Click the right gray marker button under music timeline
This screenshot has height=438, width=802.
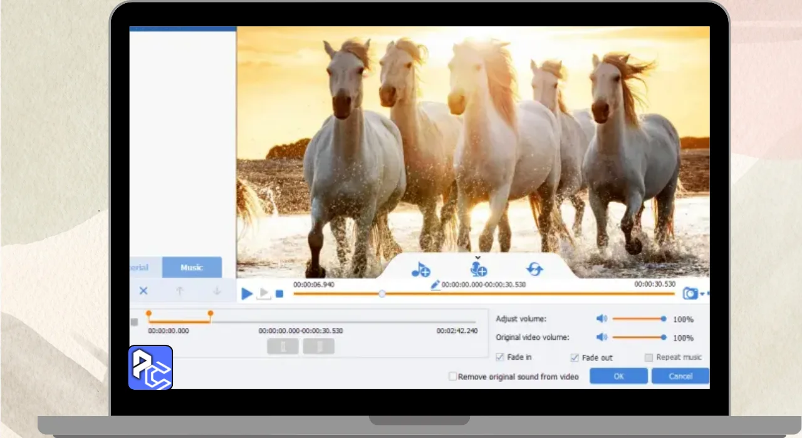(319, 347)
